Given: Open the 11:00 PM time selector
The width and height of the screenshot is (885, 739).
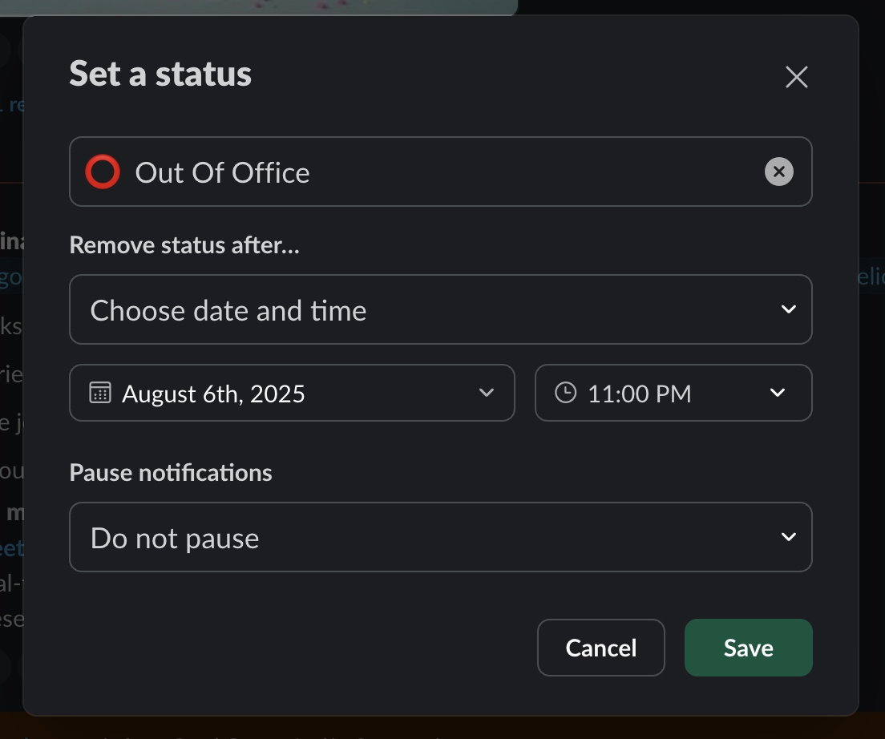Looking at the screenshot, I should [x=672, y=393].
